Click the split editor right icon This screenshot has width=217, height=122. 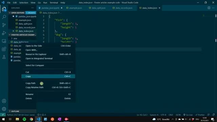coord(209,8)
